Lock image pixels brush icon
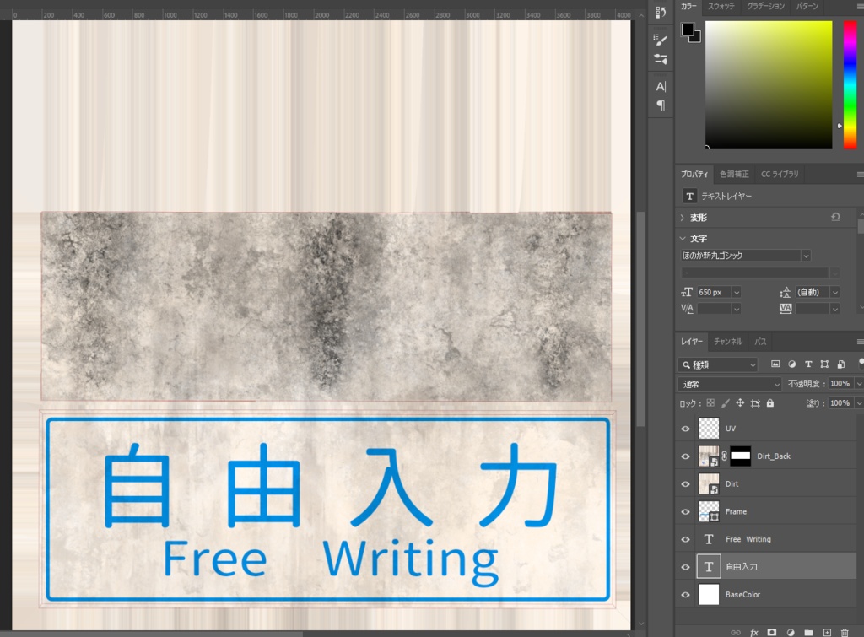Viewport: 864px width, 637px height. pyautogui.click(x=726, y=403)
